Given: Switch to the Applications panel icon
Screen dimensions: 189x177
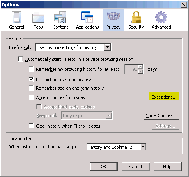Looking at the screenshot, I should pyautogui.click(x=87, y=17).
